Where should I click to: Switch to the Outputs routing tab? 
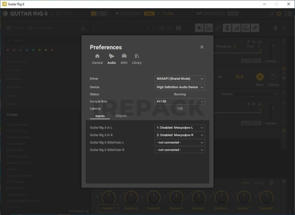coord(121,116)
